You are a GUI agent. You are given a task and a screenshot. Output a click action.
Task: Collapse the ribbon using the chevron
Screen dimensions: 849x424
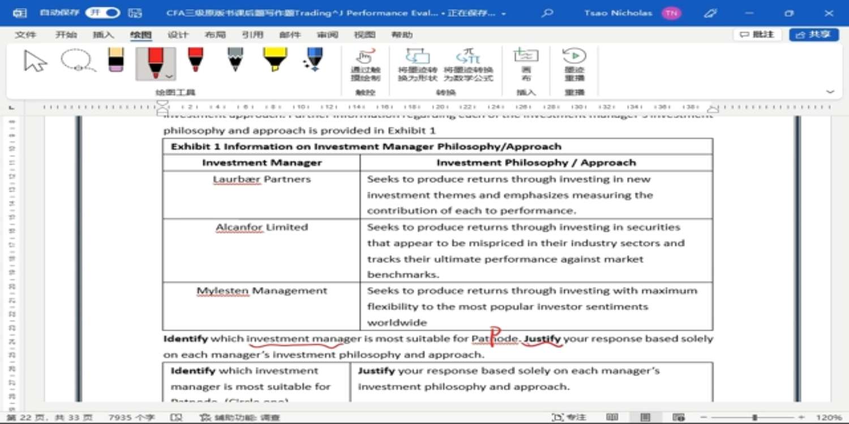tap(830, 92)
